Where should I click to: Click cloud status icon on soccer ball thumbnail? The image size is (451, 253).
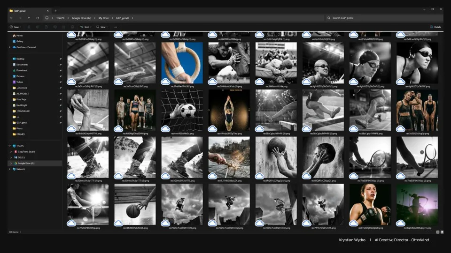(x=165, y=129)
